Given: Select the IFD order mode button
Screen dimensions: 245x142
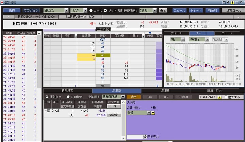Looking at the screenshot, I should (x=166, y=97).
